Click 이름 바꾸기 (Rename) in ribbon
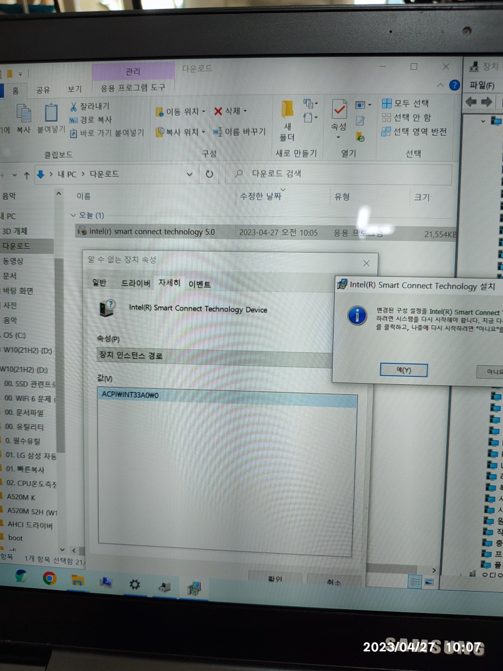 click(x=239, y=132)
